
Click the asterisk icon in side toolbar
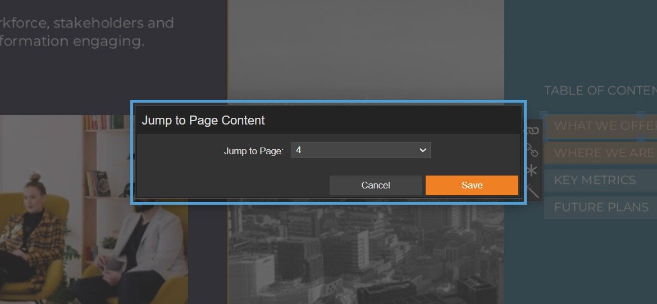(x=532, y=171)
